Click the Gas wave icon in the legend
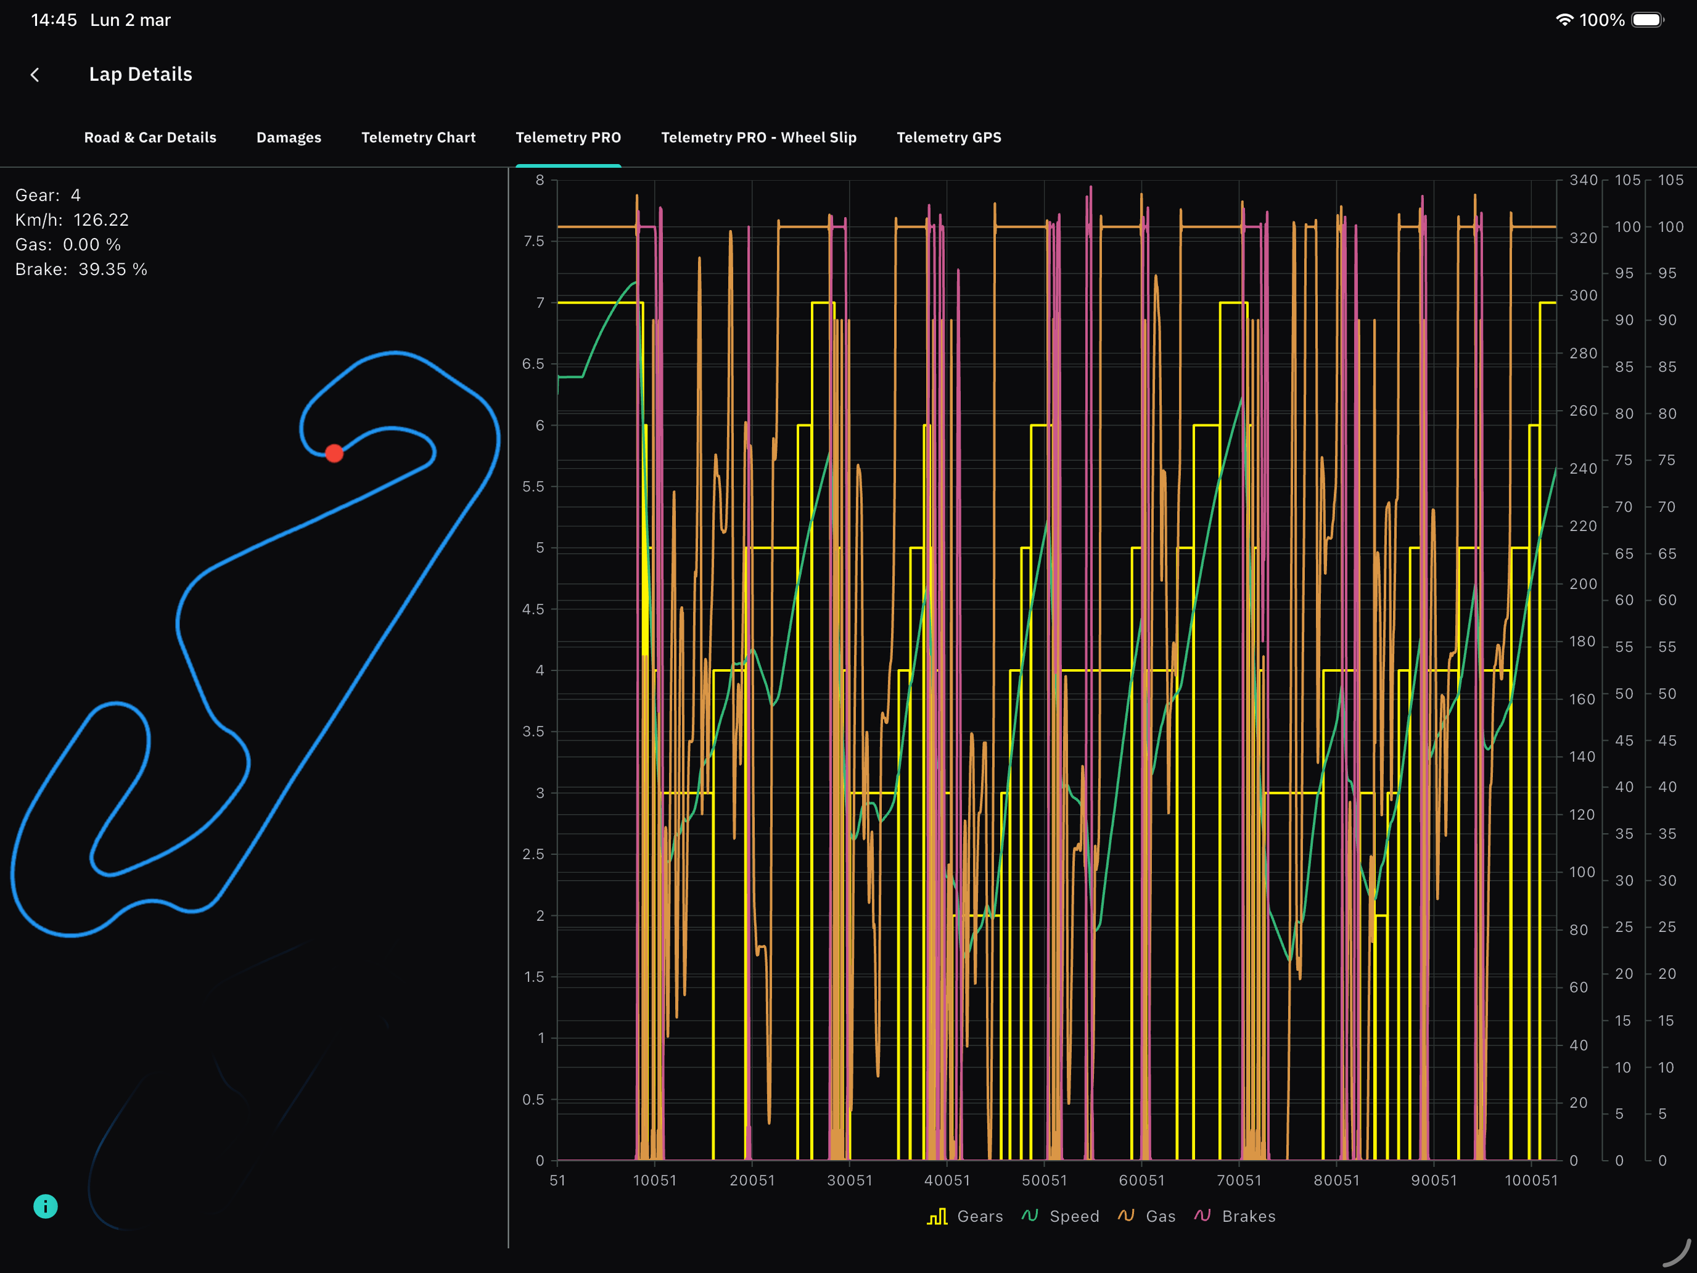This screenshot has width=1697, height=1273. 1125,1216
